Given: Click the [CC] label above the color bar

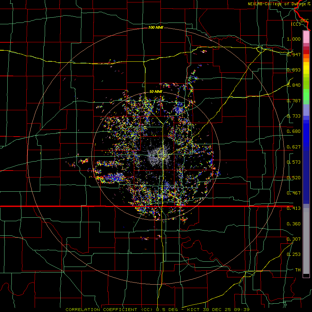Looking at the screenshot, I should pos(296,24).
